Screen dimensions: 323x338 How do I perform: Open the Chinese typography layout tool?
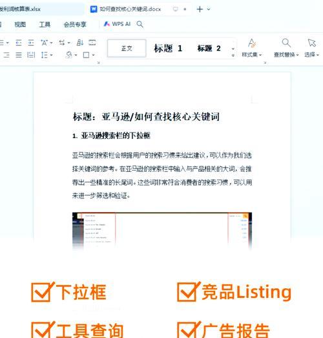(44, 43)
